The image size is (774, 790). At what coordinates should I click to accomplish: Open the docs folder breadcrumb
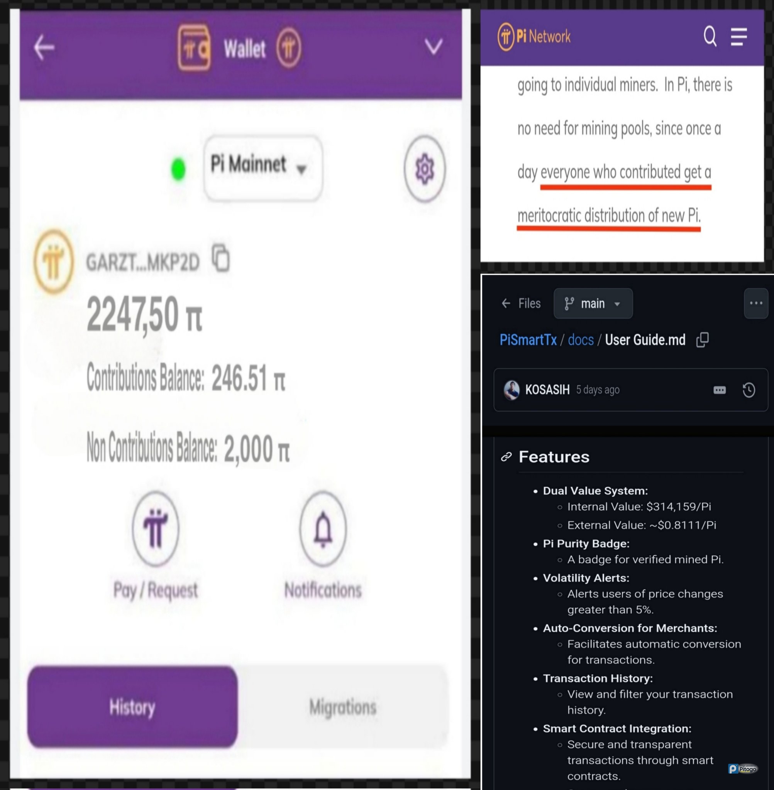click(x=581, y=339)
